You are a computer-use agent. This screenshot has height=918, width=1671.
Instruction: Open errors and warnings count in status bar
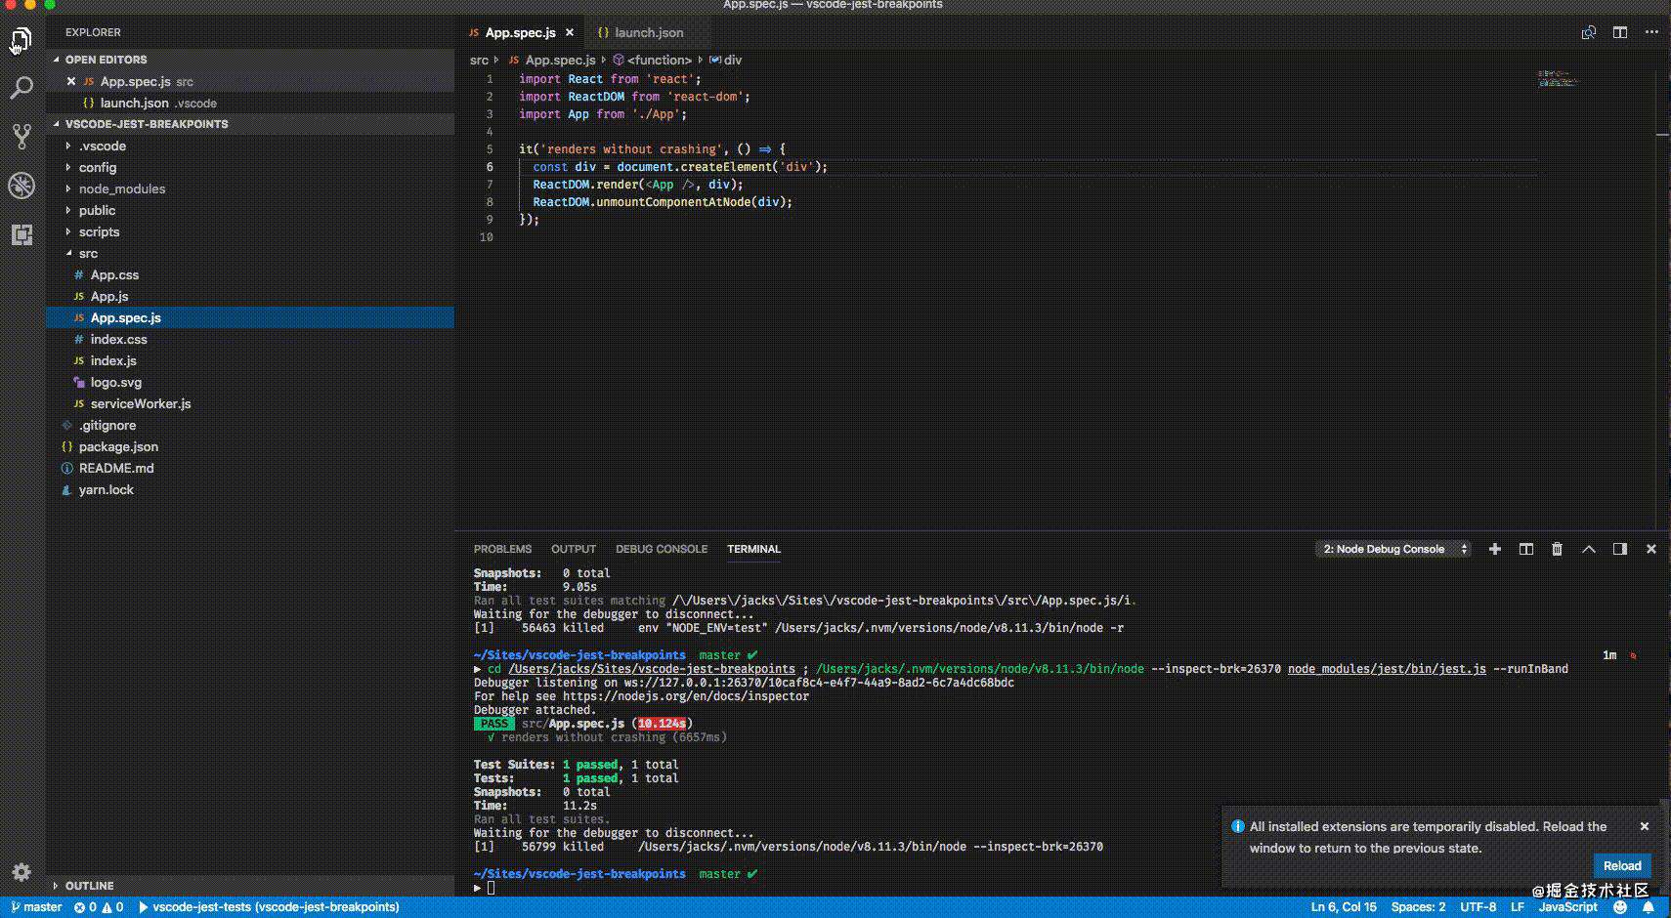pos(100,907)
